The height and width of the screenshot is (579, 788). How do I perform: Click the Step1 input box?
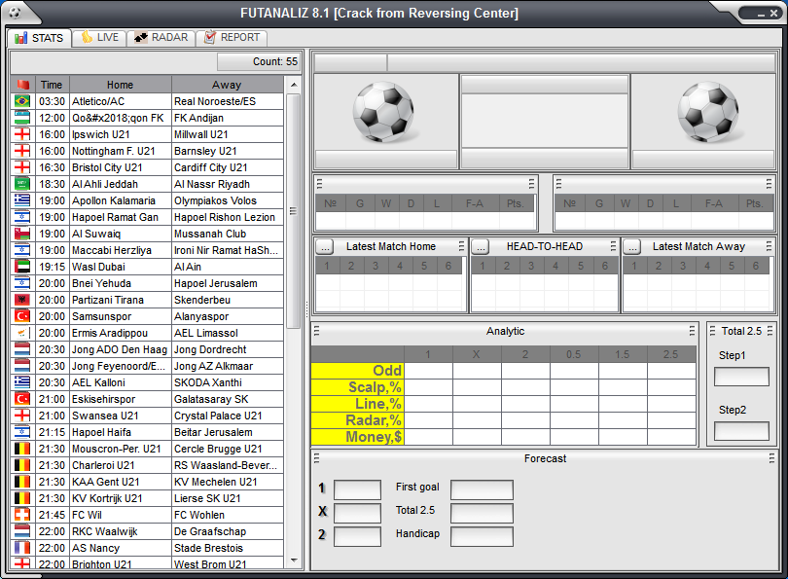point(741,377)
